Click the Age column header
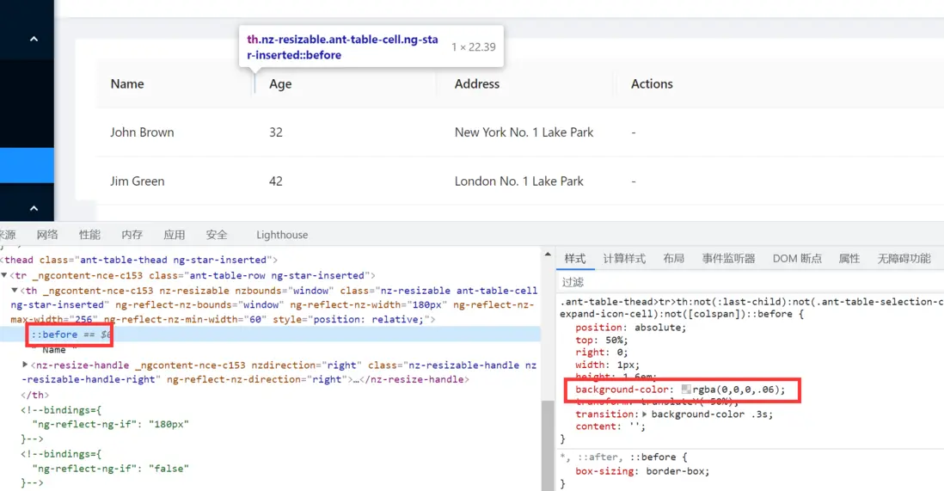Image resolution: width=944 pixels, height=491 pixels. (280, 84)
